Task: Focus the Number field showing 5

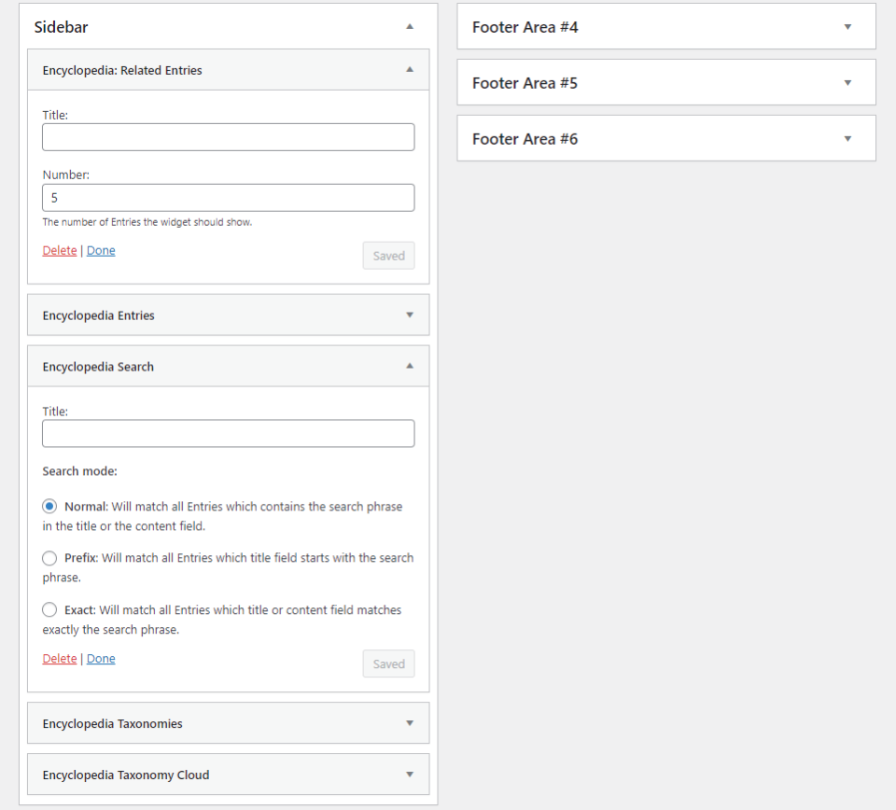Action: [228, 198]
